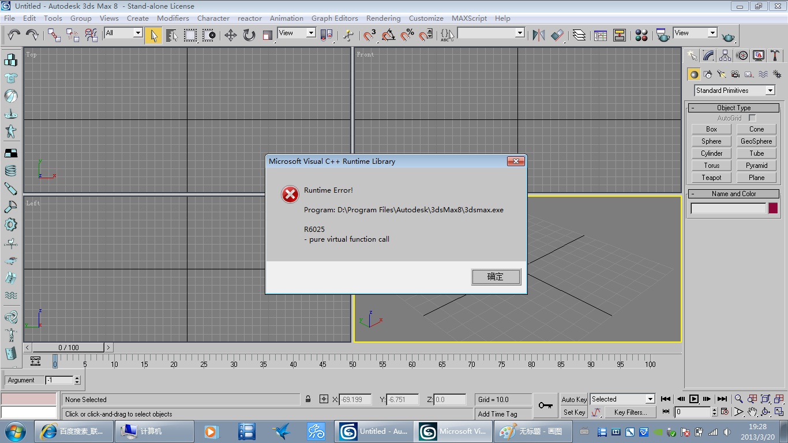Activate the Select and Scale tool
788x443 pixels.
click(x=268, y=35)
